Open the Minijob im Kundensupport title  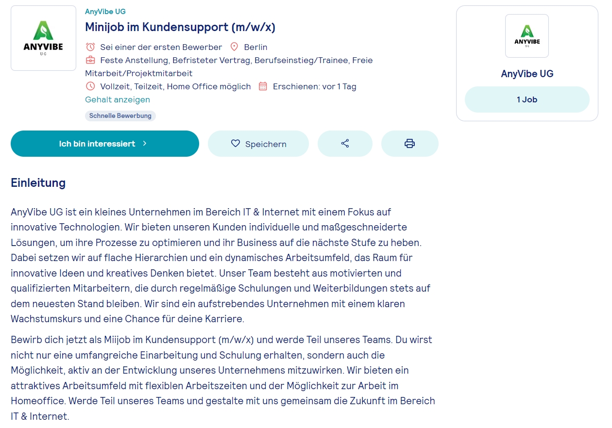click(180, 27)
